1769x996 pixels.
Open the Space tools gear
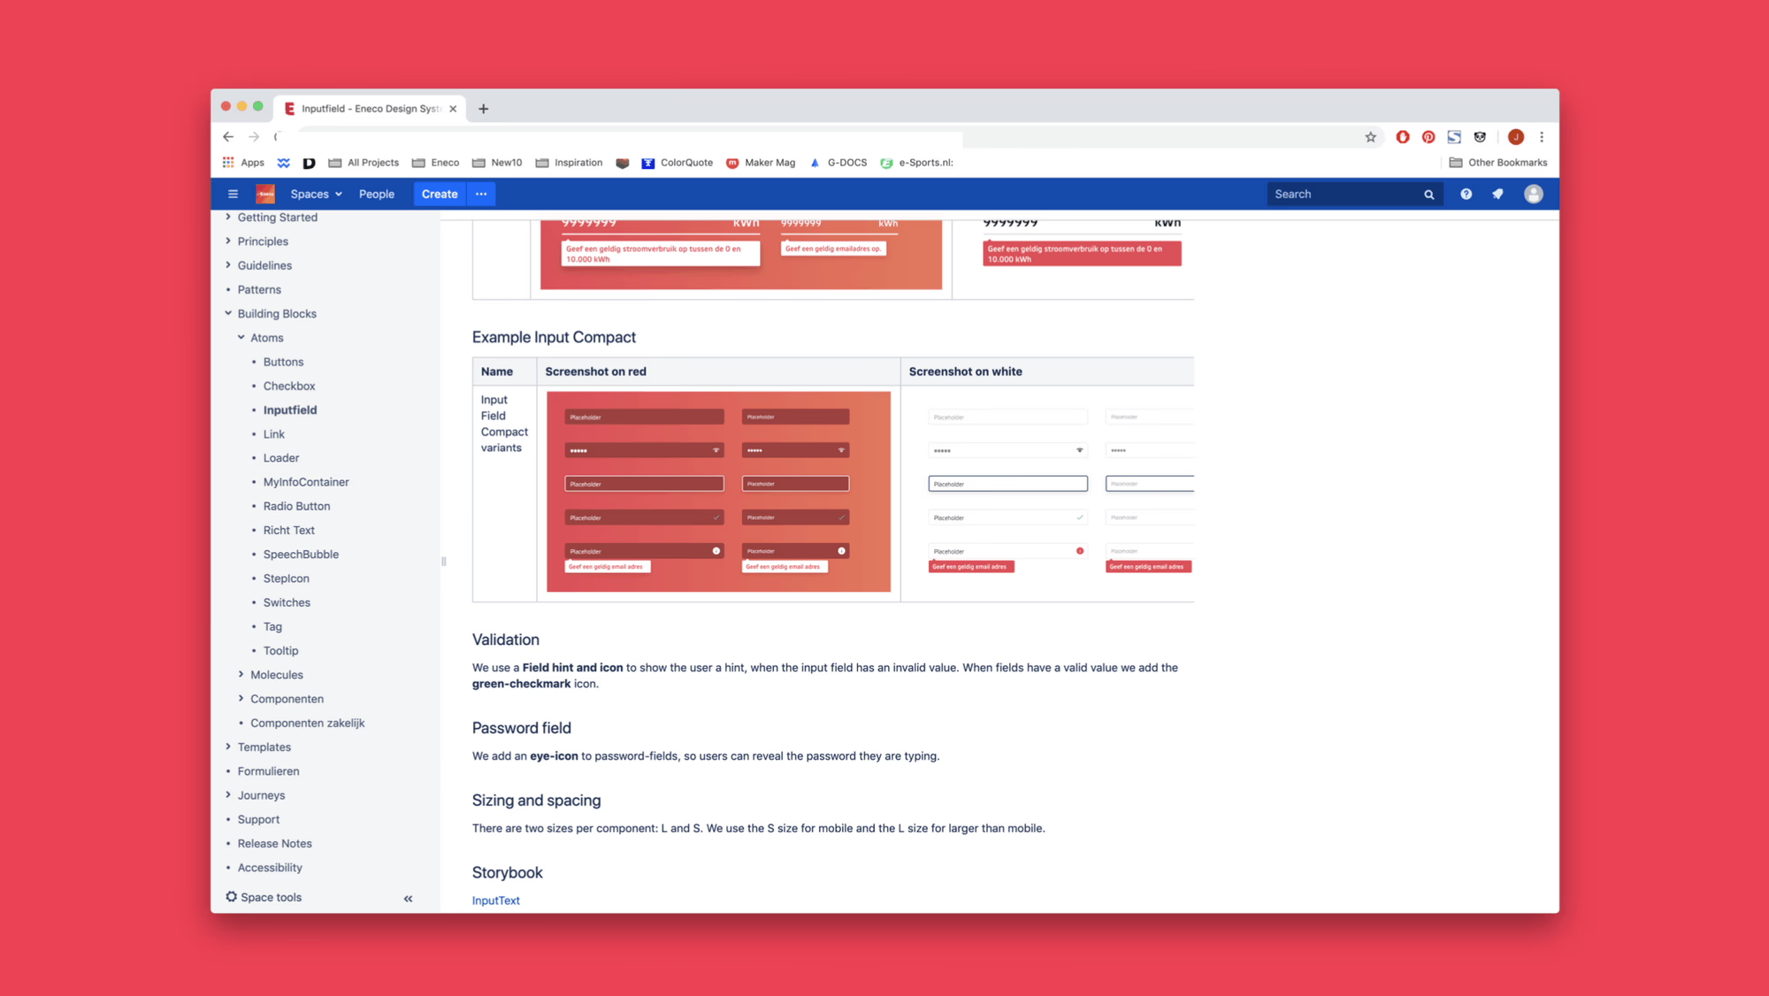pos(232,897)
